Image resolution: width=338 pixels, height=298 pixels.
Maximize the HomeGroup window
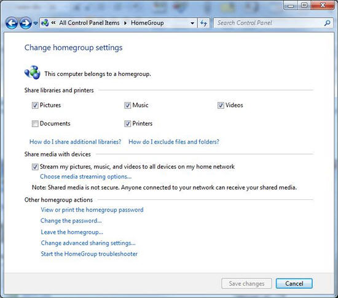point(304,5)
